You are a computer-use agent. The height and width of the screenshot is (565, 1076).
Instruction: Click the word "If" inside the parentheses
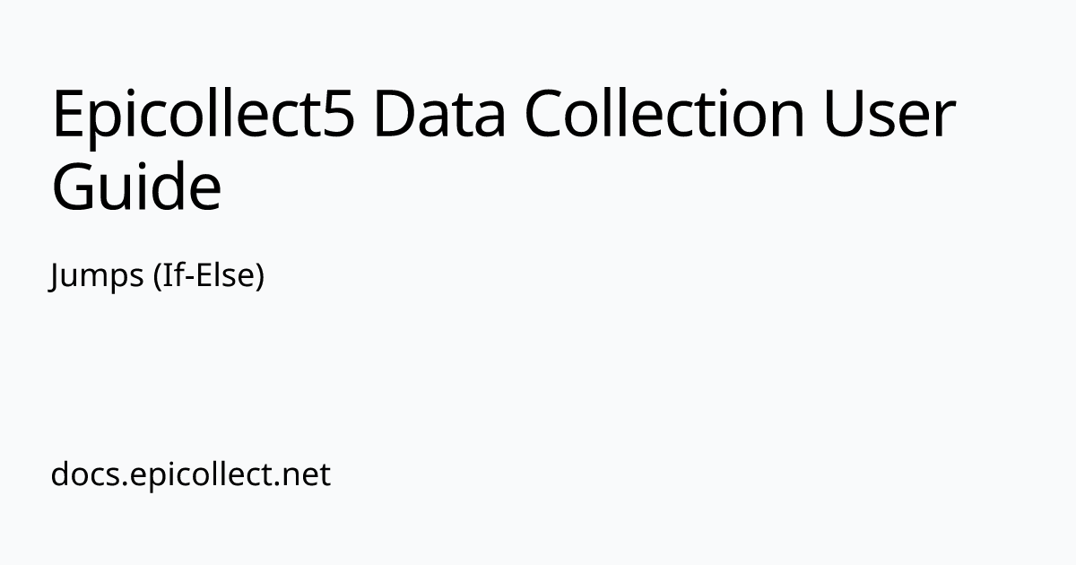[x=168, y=277]
